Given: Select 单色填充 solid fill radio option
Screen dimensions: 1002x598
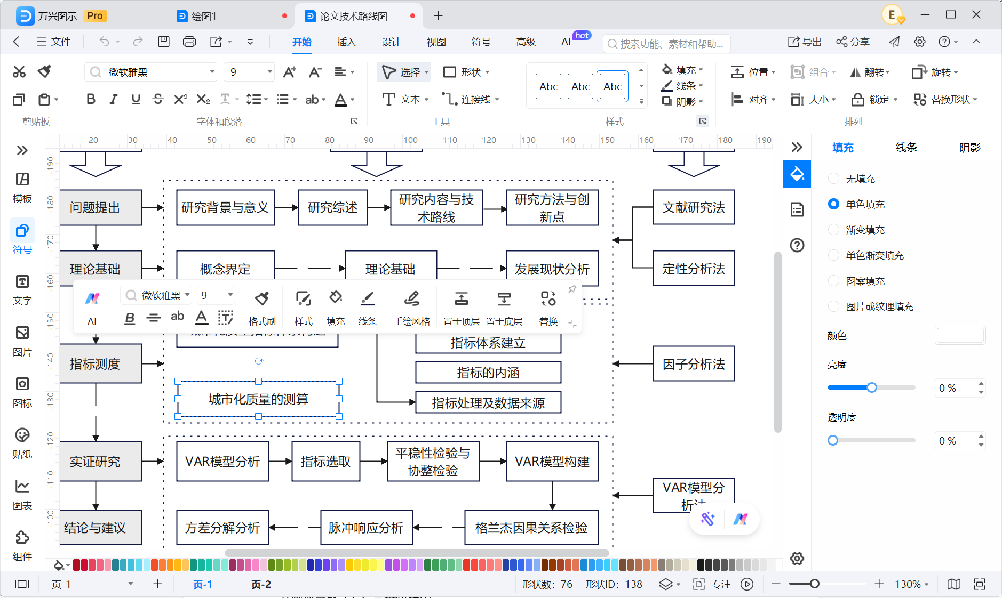Looking at the screenshot, I should (833, 204).
